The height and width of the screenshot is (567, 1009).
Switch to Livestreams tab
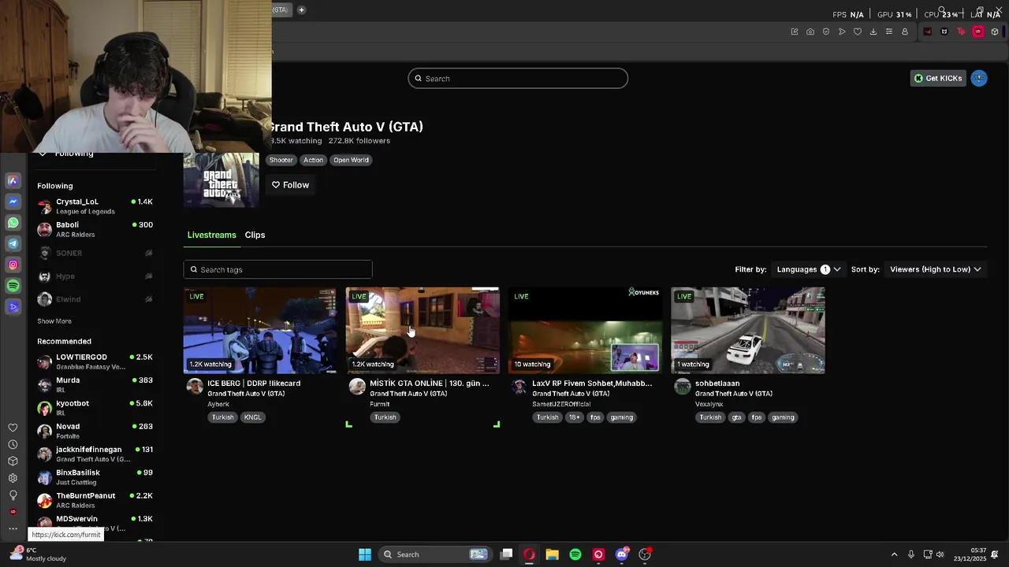(211, 235)
